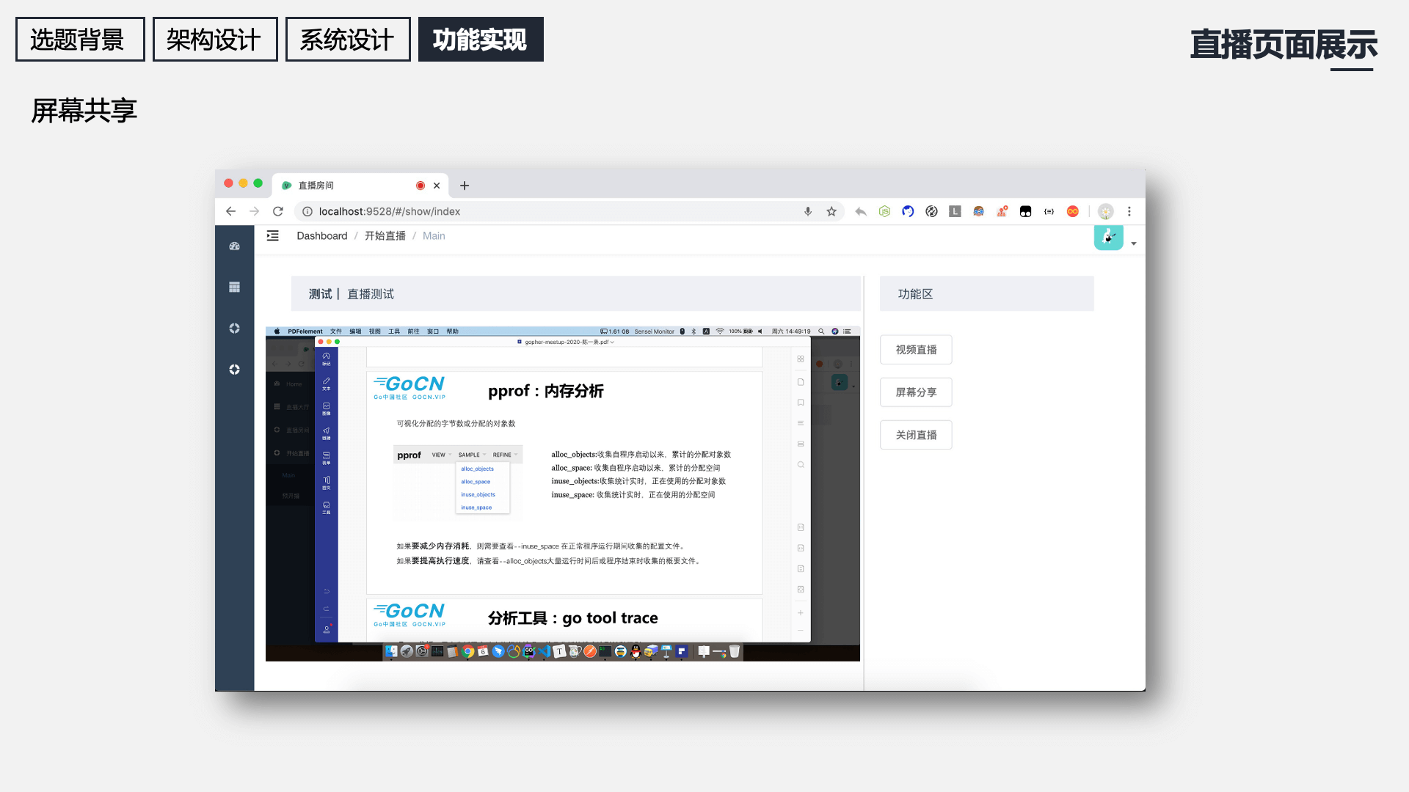1409x792 pixels.
Task: Click the microphone icon in address bar
Action: tap(808, 212)
